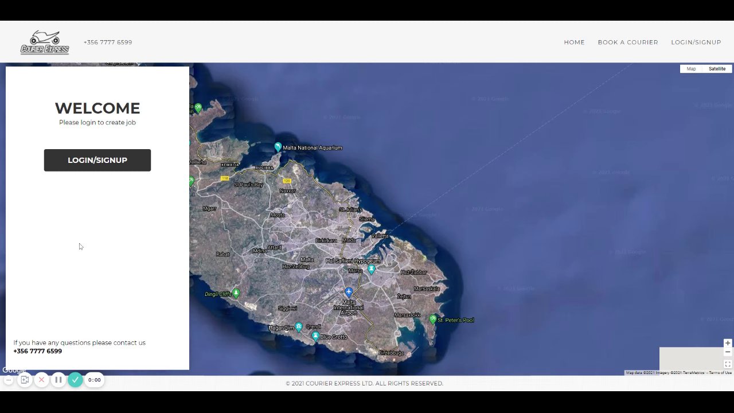Click the Rabat label on the map
Image resolution: width=734 pixels, height=413 pixels.
coord(222,254)
